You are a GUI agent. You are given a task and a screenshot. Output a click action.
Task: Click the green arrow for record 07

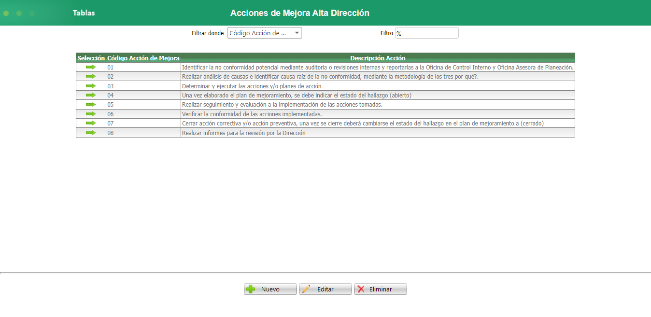(90, 123)
